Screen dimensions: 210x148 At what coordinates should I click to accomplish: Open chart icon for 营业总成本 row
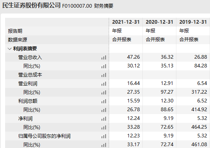pyautogui.click(x=104, y=75)
